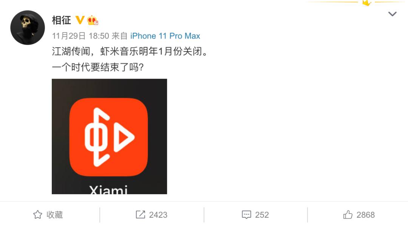Open the post timestamp 11月29日 18:50
The width and height of the screenshot is (408, 226).
click(x=80, y=36)
